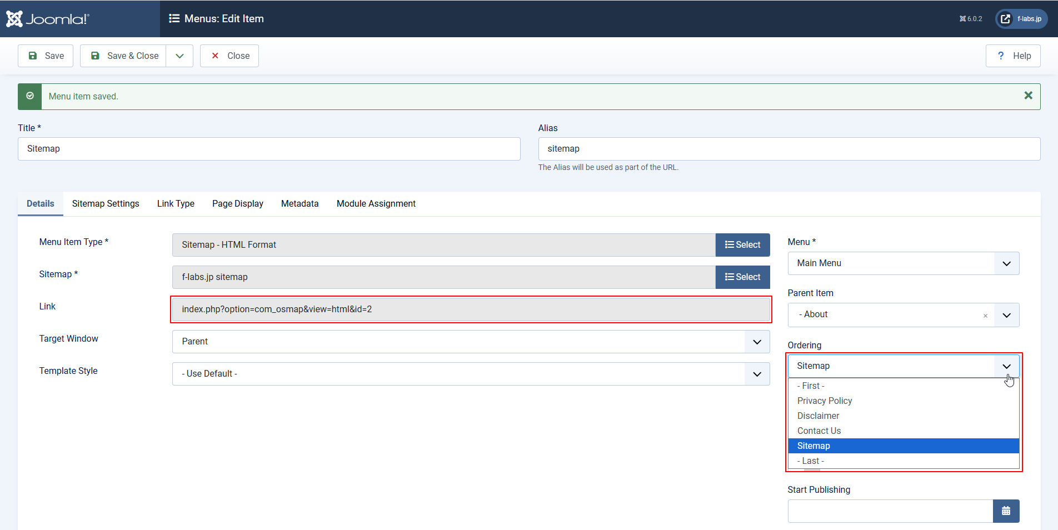Open the f-labs.jp site preview link
The height and width of the screenshot is (530, 1058).
(x=1021, y=19)
